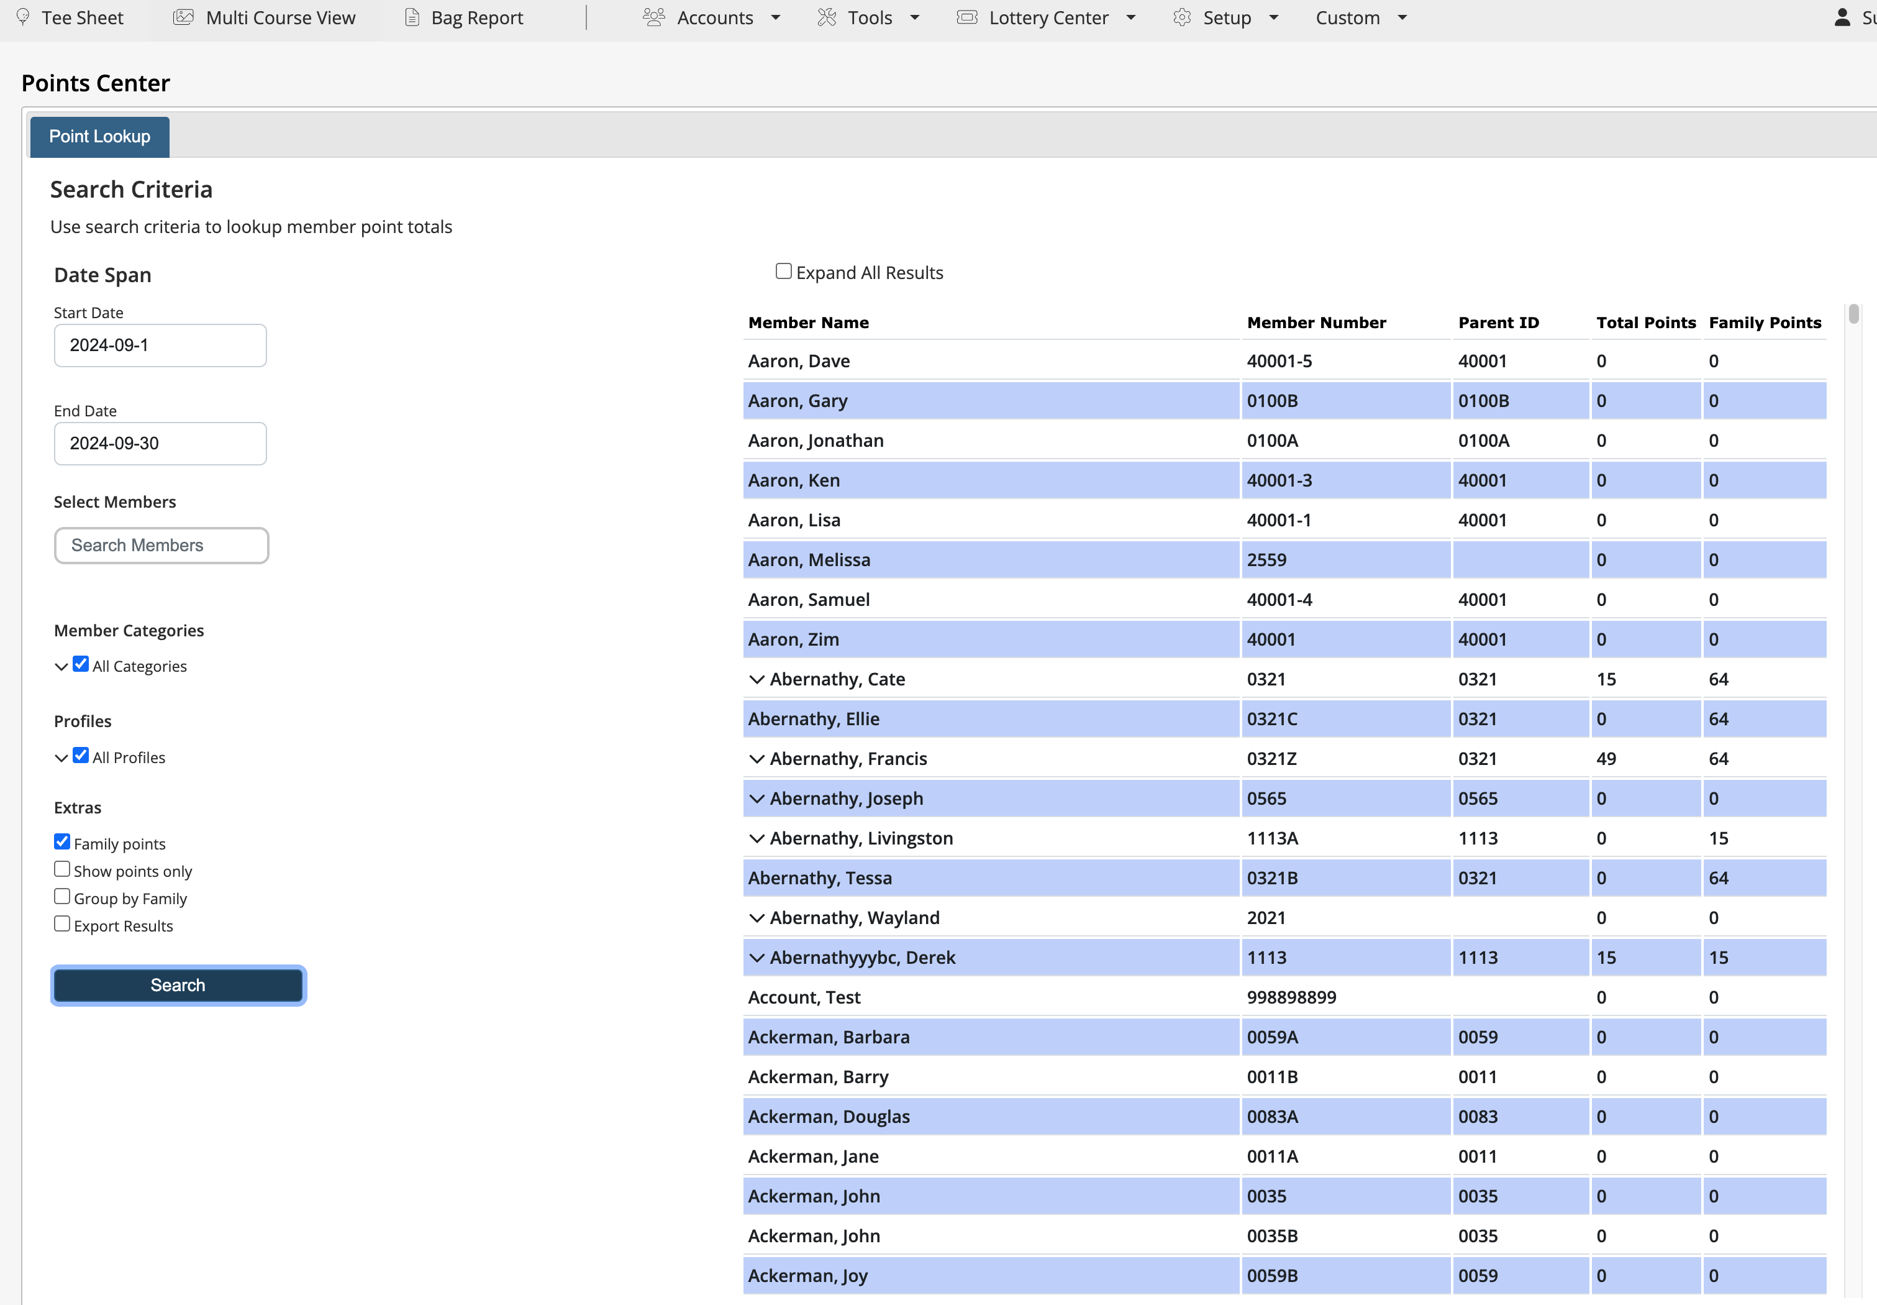Select the Ackerman, Douglas row
Screen dimensions: 1877x1305
coord(1284,1117)
